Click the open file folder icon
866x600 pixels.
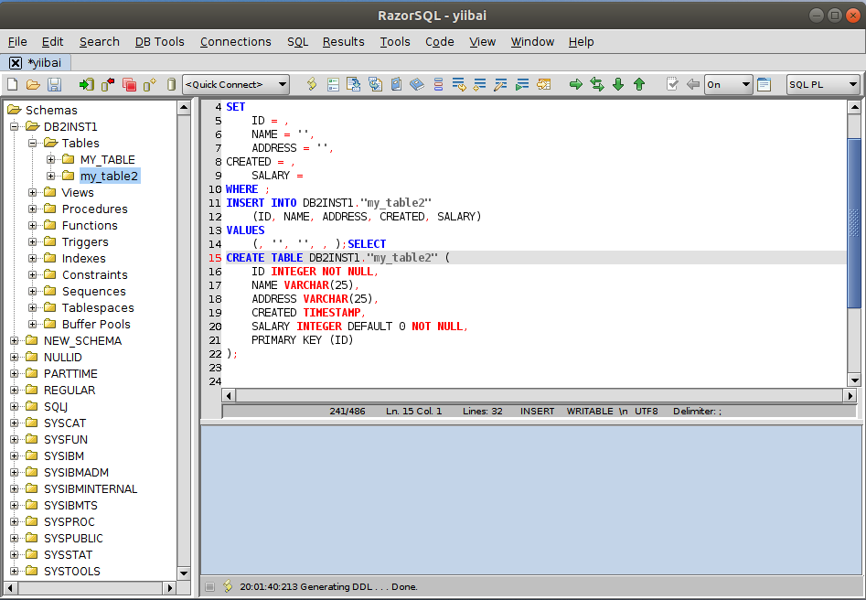coord(33,84)
